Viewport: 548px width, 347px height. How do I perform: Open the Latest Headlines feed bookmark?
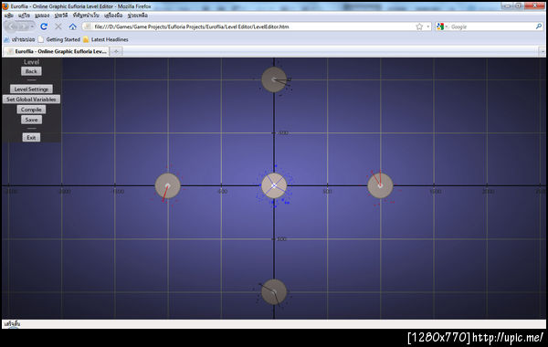point(106,39)
